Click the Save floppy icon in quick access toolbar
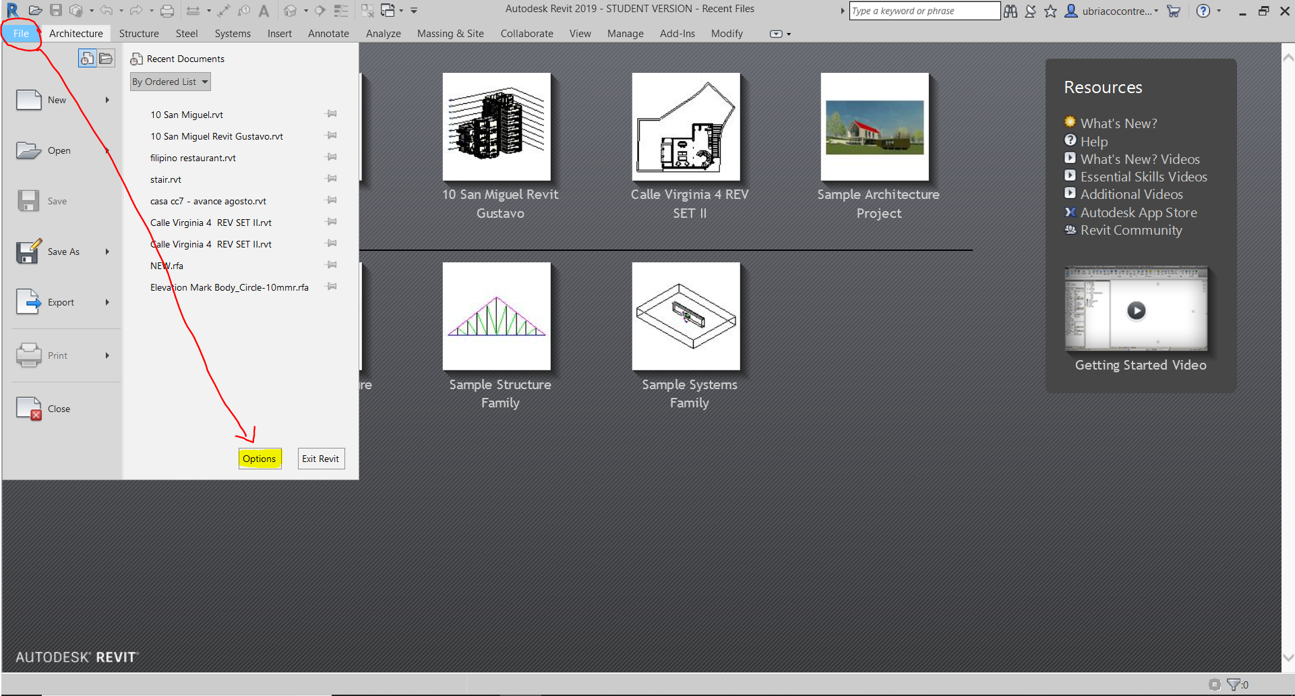Screen dimensions: 1295x696 click(x=56, y=11)
